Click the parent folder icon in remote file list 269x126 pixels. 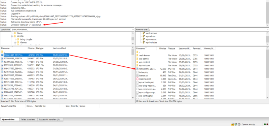(x=137, y=52)
